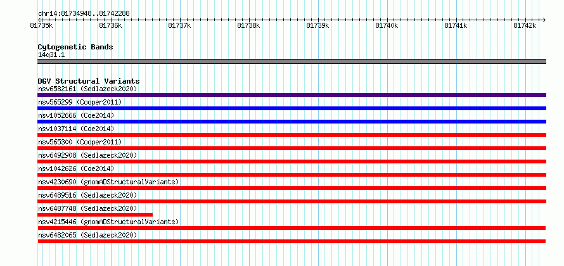Open the nsv6492908 (Sedlazeck2020) variant label
The image size is (564, 266).
(87, 155)
